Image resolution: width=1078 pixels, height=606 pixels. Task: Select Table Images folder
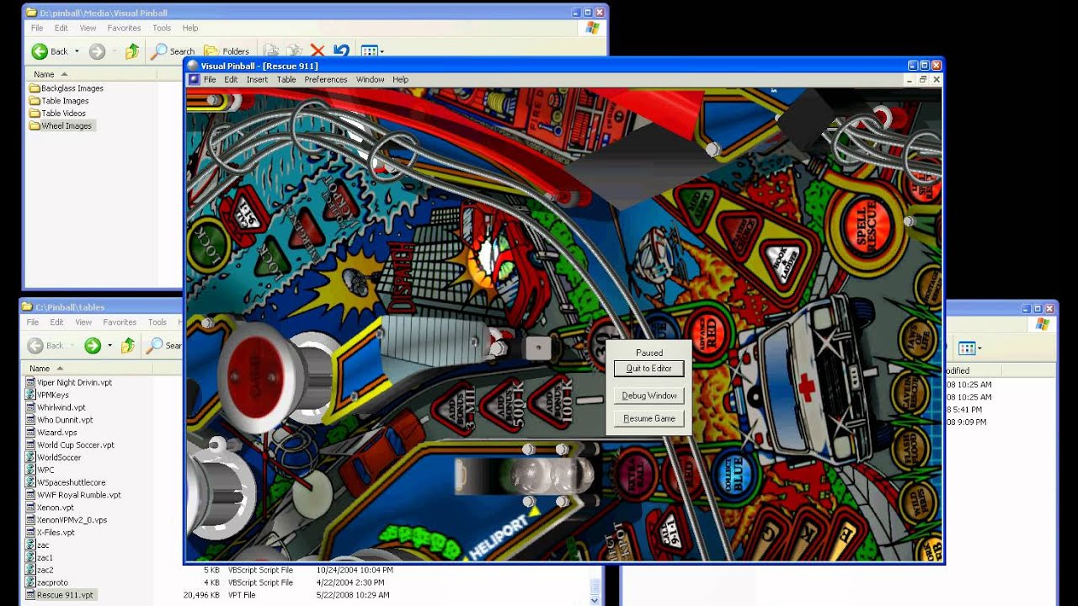coord(58,101)
